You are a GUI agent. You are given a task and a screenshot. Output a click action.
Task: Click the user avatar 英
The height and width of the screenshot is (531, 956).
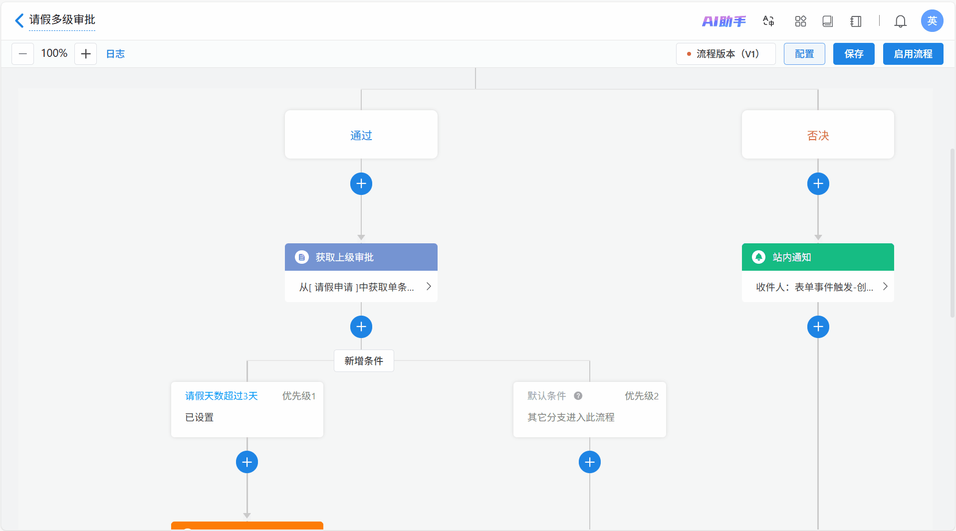pyautogui.click(x=932, y=21)
